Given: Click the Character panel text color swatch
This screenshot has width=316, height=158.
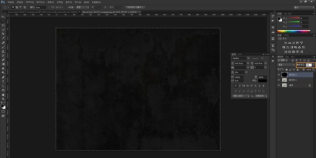Looking at the screenshot, I should coord(262,81).
